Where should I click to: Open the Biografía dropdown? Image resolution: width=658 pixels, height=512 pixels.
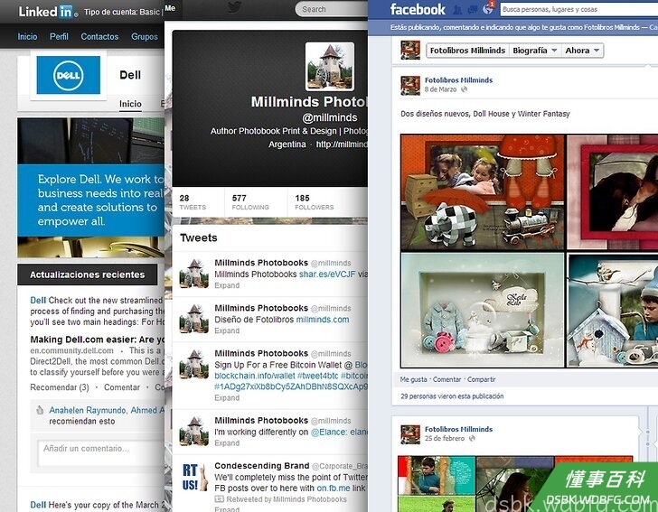tap(535, 51)
